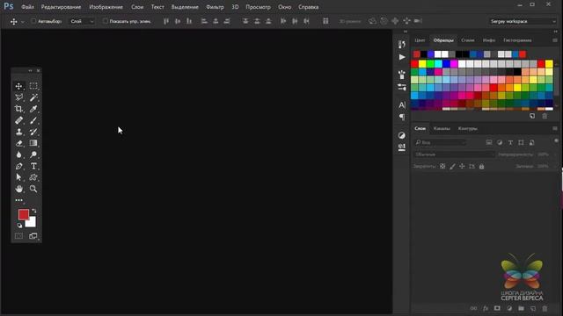The image size is (563, 316).
Task: Select the Blur tool
Action: tap(18, 154)
